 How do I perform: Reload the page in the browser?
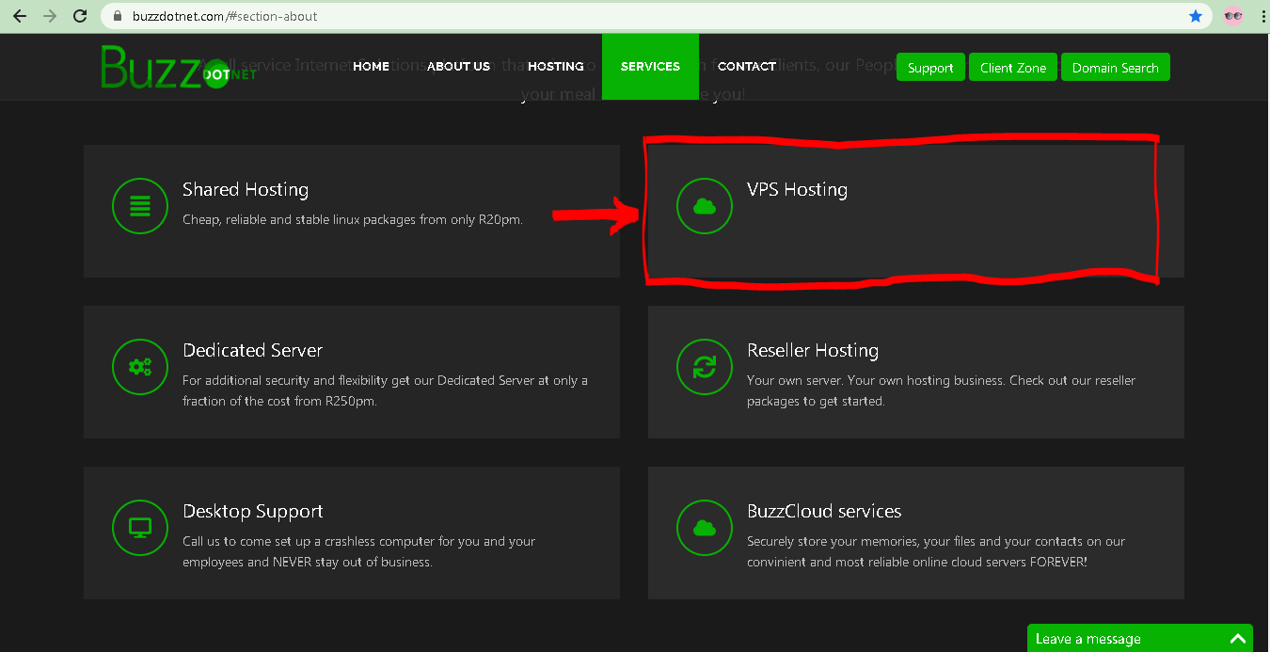coord(80,16)
